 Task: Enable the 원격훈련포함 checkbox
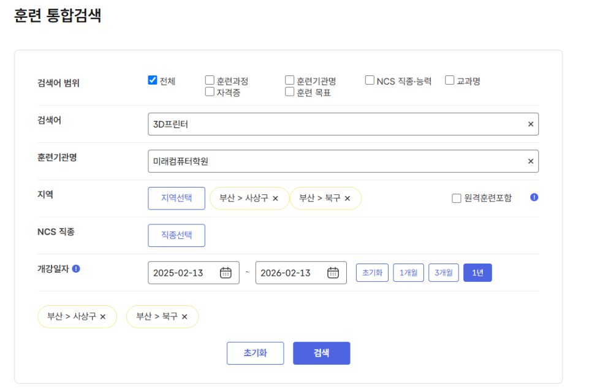457,198
